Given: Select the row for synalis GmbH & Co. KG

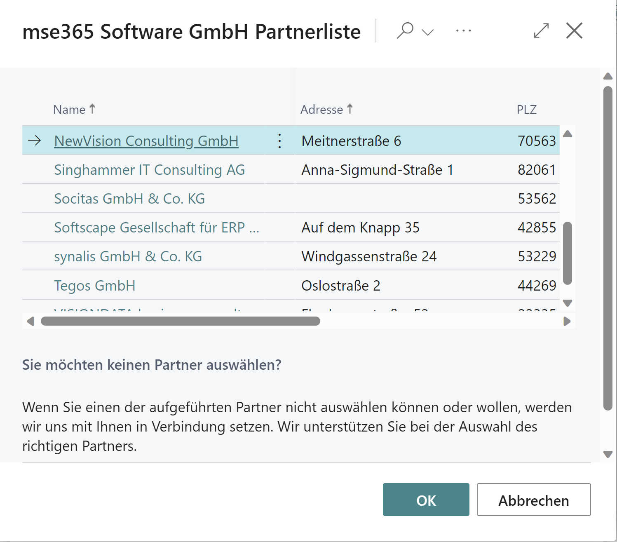Looking at the screenshot, I should pos(128,256).
